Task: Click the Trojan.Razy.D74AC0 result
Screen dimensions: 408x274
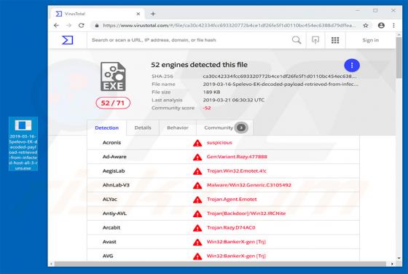Action: tap(231, 227)
